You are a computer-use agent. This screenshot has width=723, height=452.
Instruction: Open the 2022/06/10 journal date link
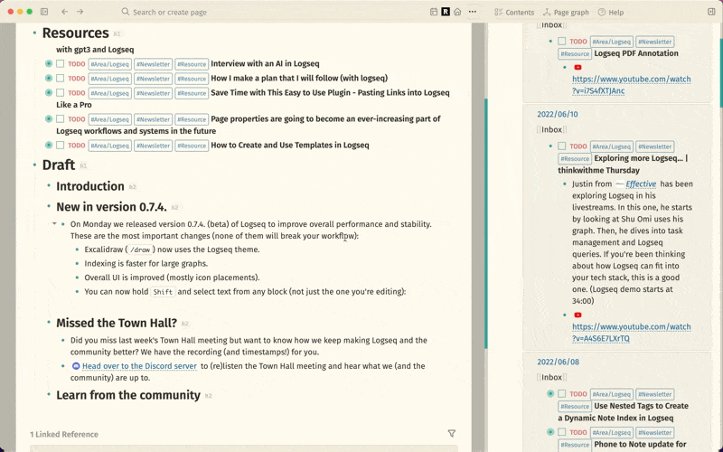tap(557, 115)
